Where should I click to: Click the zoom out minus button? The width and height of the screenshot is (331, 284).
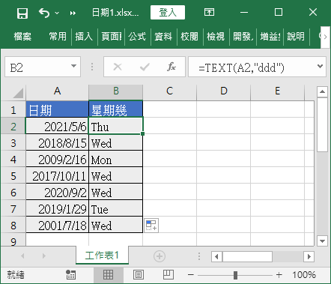click(191, 275)
